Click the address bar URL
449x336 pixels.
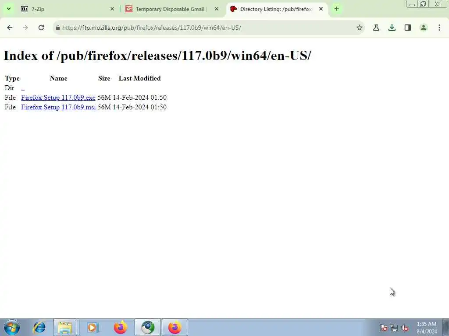[x=152, y=28]
